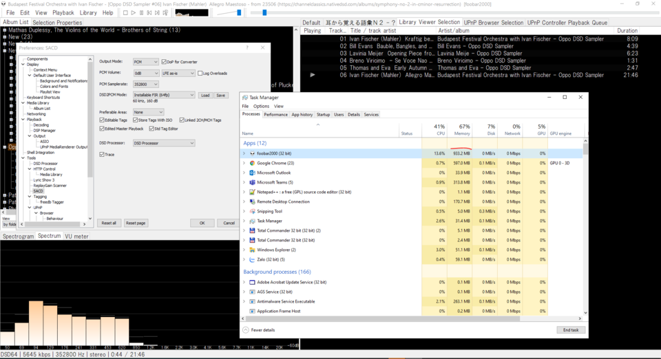This screenshot has width=661, height=359.
Task: Click the Snipping Tool icon in process list
Action: click(252, 211)
